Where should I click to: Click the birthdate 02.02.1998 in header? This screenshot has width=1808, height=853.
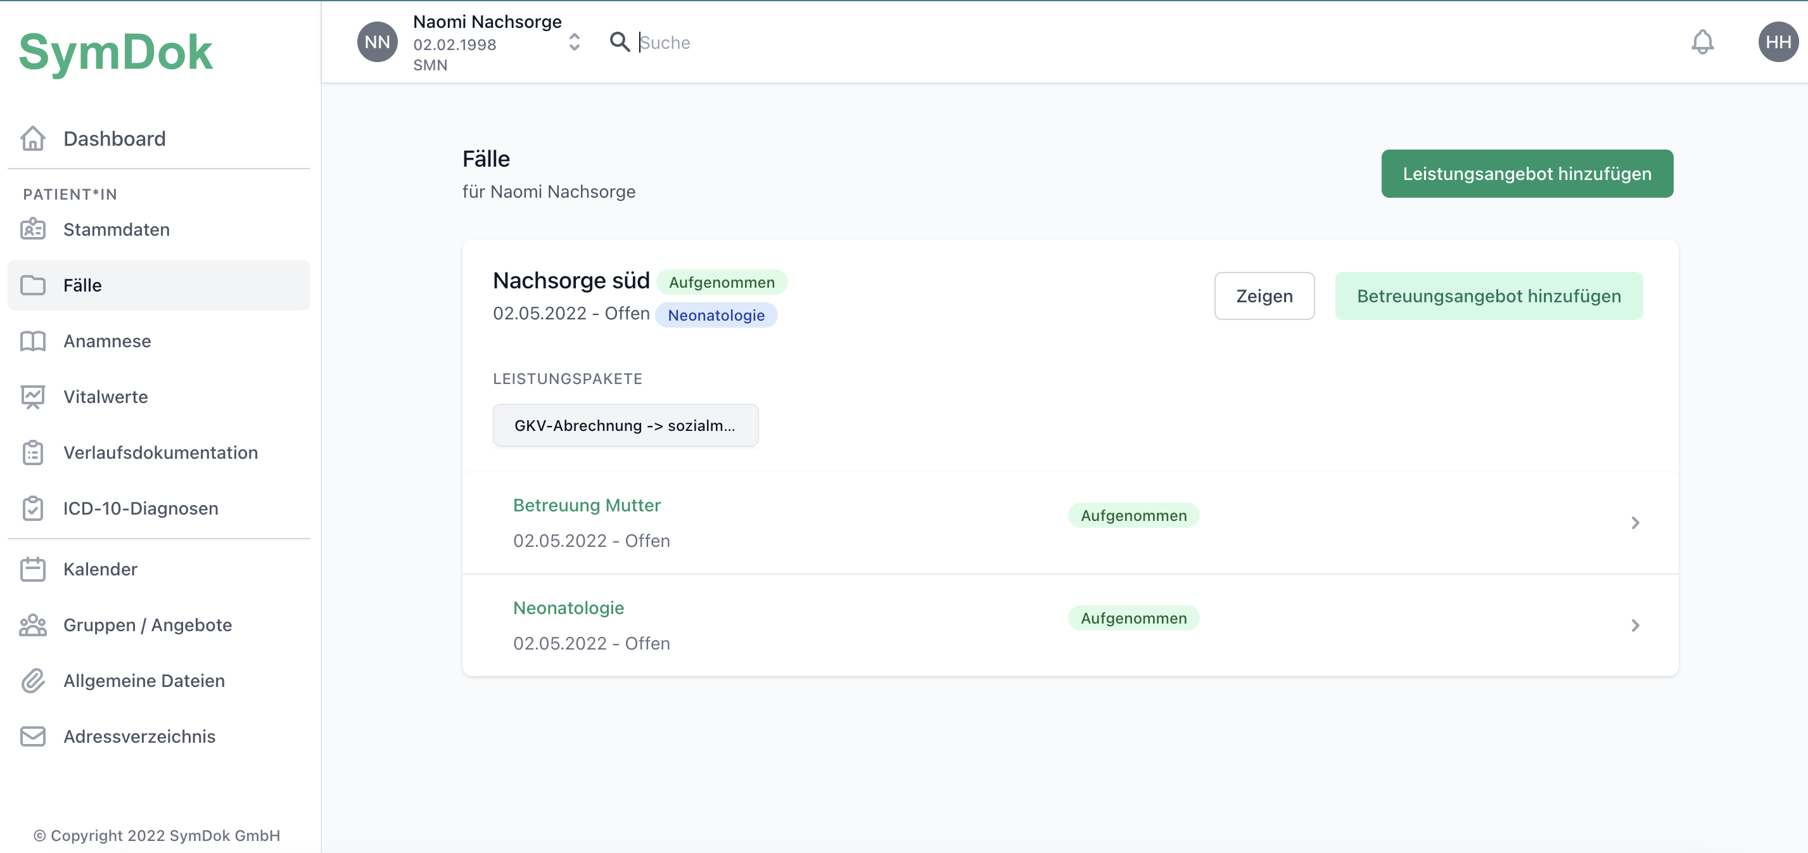click(454, 45)
